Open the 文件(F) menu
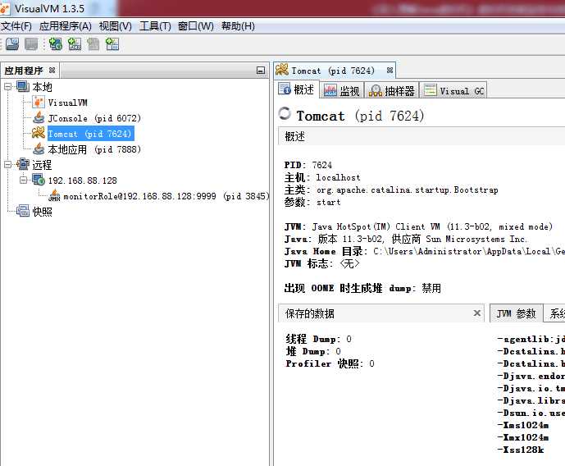 16,26
